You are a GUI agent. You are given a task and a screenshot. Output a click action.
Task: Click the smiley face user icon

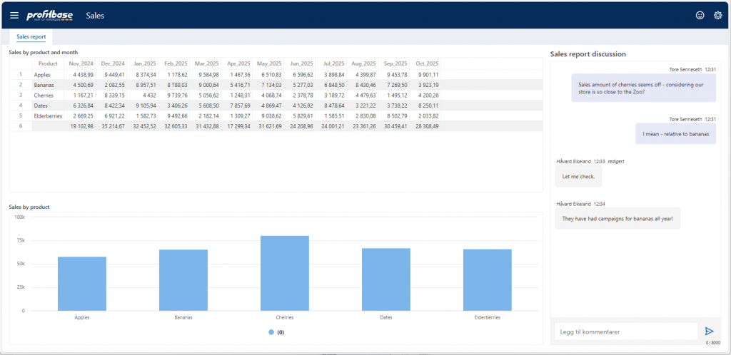[x=700, y=15]
